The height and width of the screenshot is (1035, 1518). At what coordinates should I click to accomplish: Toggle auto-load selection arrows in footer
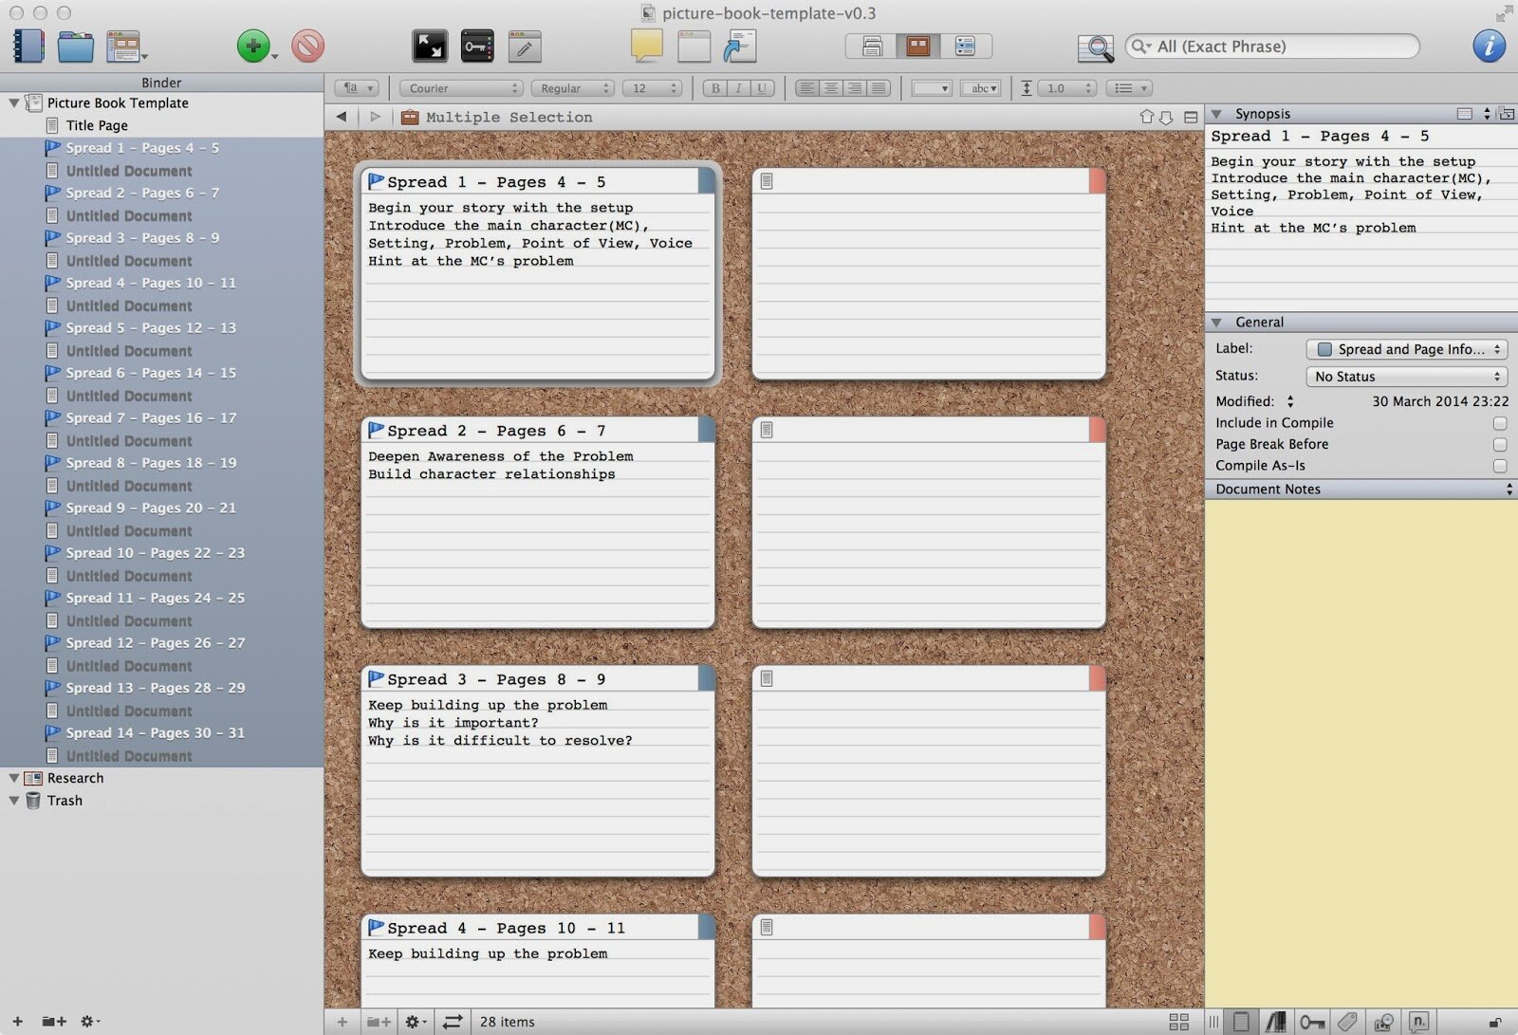pyautogui.click(x=453, y=1022)
